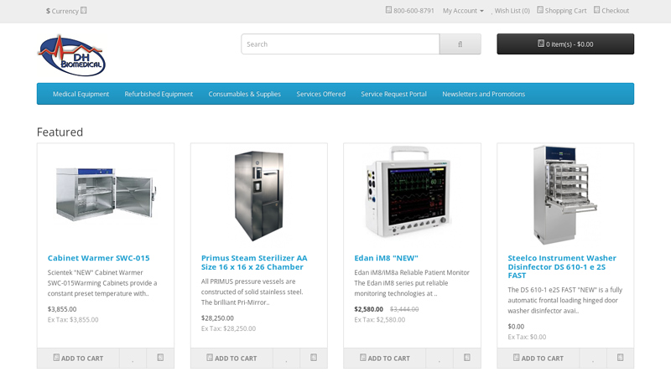Compare Cabinet Warmer product icon
The width and height of the screenshot is (671, 377).
pyautogui.click(x=160, y=359)
